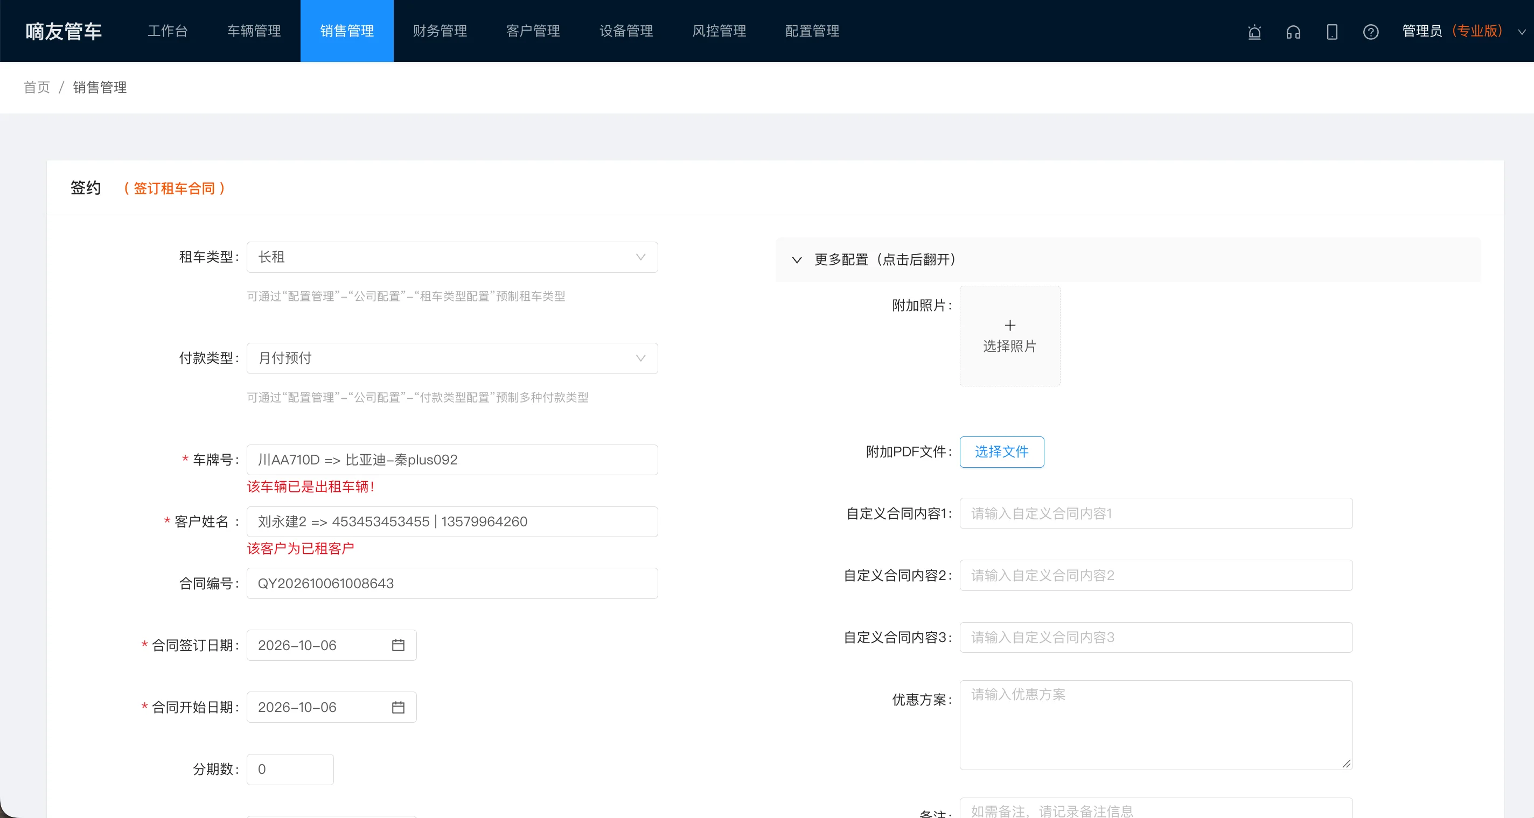Click the 首页 breadcrumb link
The width and height of the screenshot is (1534, 818).
(x=37, y=88)
